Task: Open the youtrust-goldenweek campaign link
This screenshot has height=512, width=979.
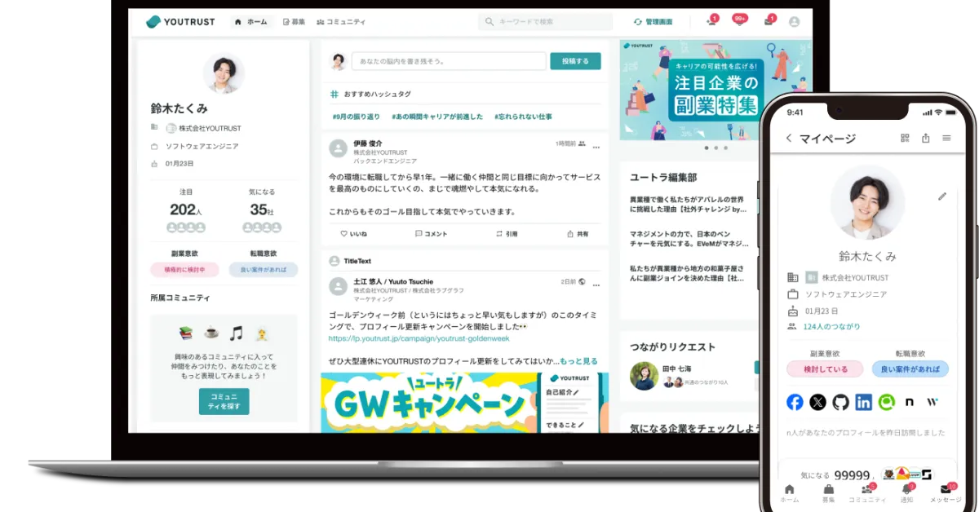Action: [x=418, y=338]
